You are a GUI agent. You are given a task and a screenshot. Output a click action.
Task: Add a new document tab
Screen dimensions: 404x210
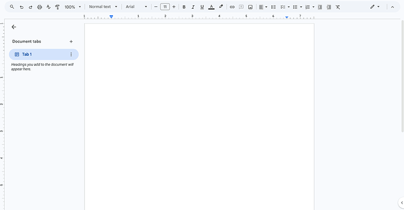[x=71, y=41]
